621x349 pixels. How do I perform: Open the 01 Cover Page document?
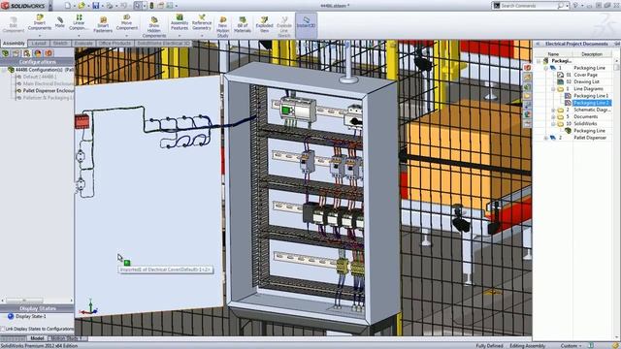click(x=577, y=75)
